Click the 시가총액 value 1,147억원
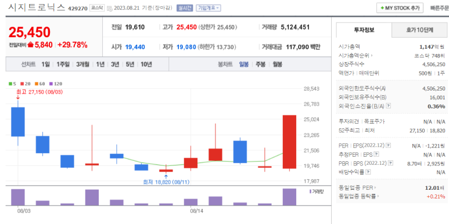The height and width of the screenshot is (224, 449). click(x=432, y=46)
